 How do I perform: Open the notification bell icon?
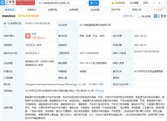pyautogui.click(x=159, y=3)
